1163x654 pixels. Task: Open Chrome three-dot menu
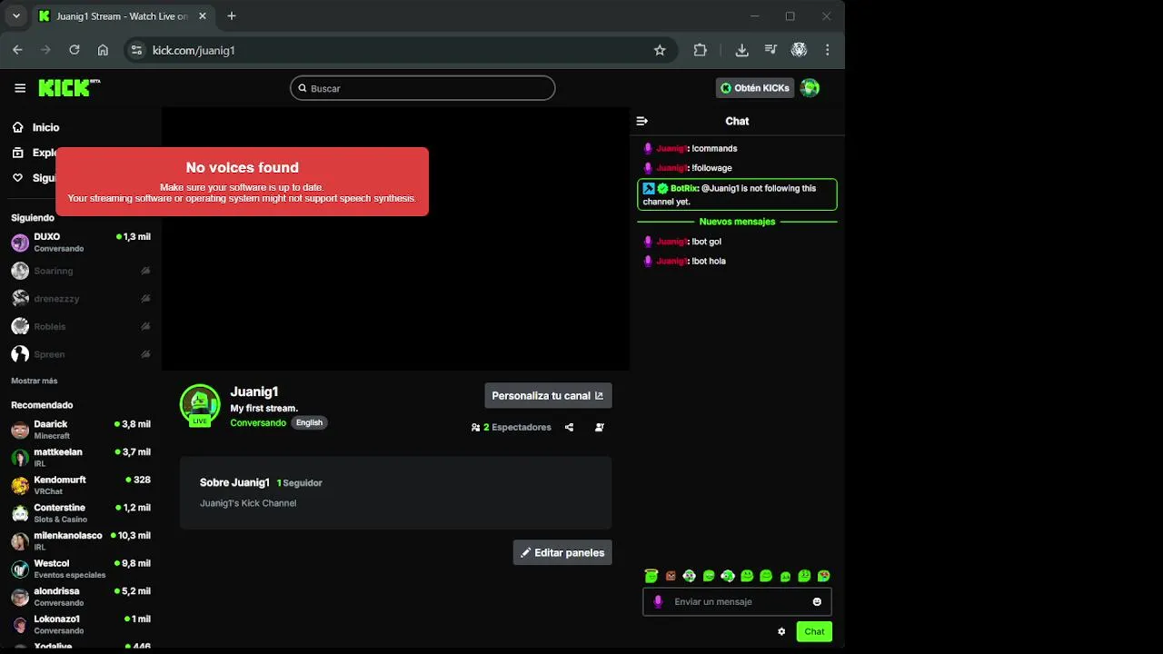pos(827,50)
